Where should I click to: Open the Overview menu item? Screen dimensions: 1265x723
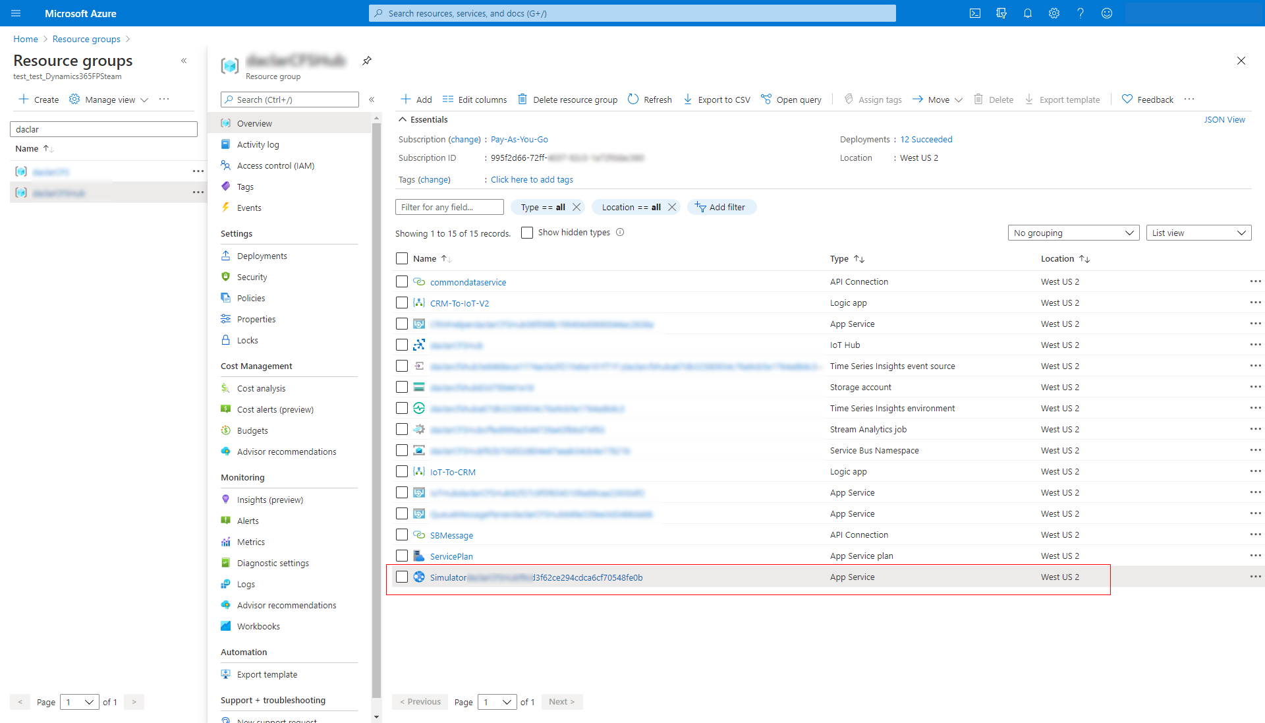(254, 123)
